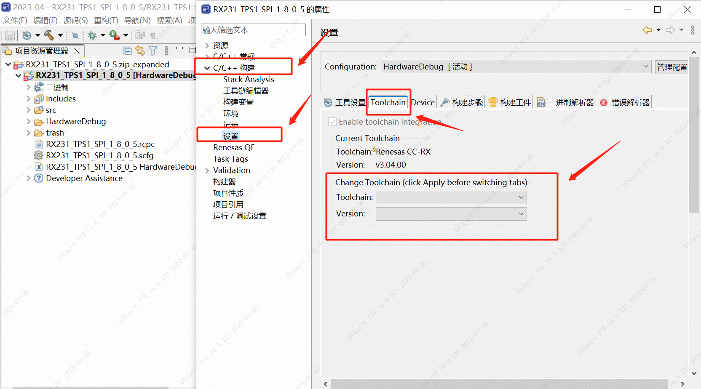
Task: Expand the Includes node
Action: 28,99
